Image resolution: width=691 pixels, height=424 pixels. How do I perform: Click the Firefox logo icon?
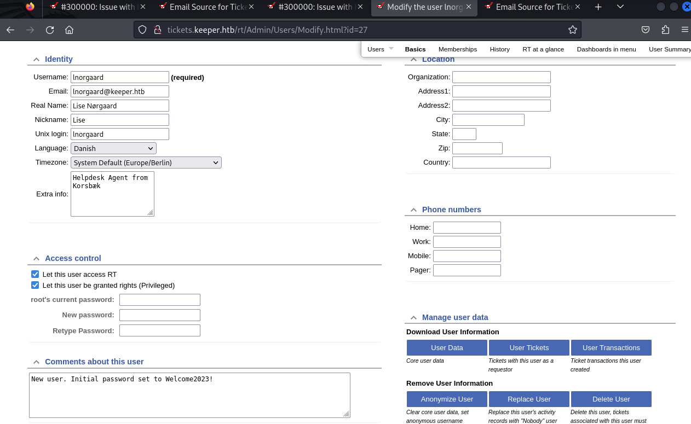(30, 7)
